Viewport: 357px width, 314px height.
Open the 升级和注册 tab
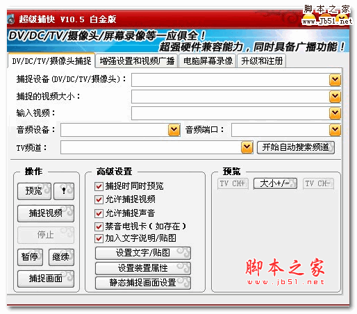pyautogui.click(x=262, y=61)
